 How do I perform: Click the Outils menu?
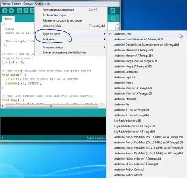click(39, 4)
